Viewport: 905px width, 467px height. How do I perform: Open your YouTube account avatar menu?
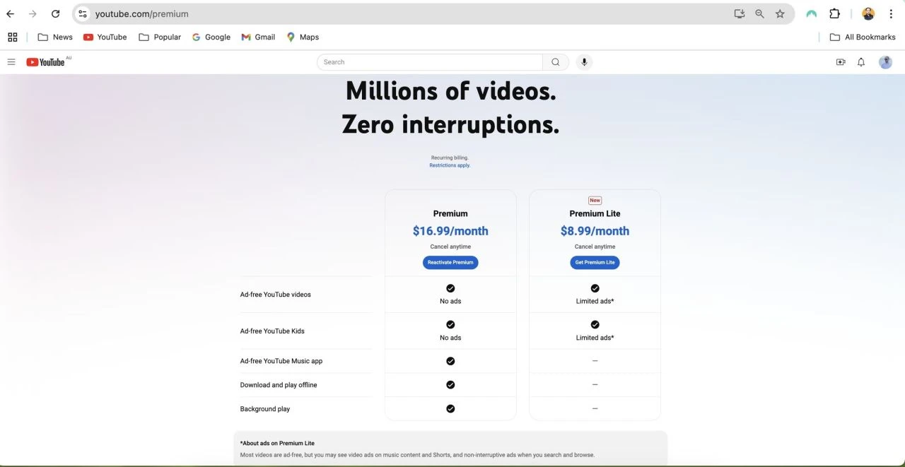(x=885, y=61)
